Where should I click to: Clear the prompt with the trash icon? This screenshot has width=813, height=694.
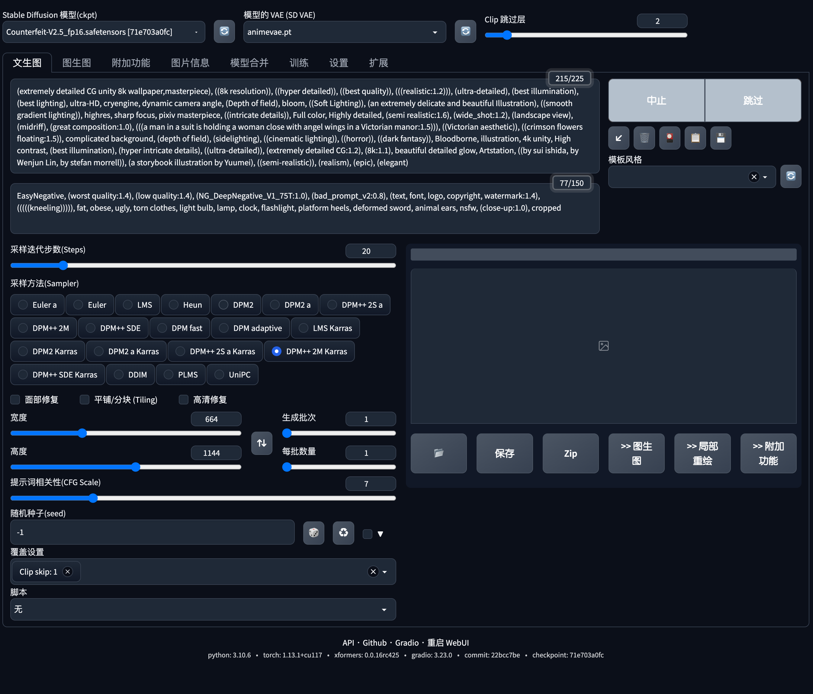644,138
